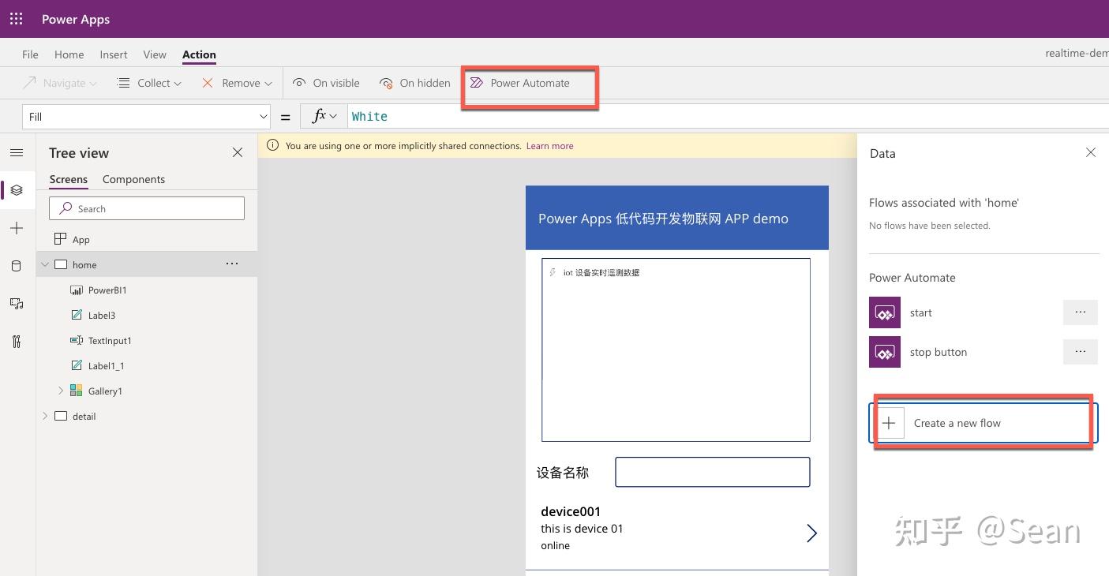Select the start flow icon
1109x576 pixels.
[x=884, y=312]
